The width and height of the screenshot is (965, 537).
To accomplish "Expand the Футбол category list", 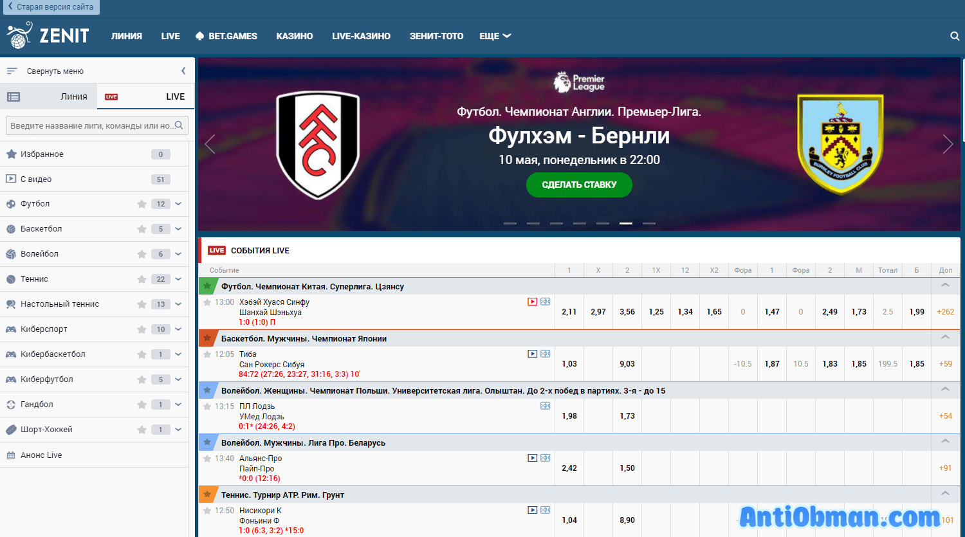I will click(x=178, y=204).
